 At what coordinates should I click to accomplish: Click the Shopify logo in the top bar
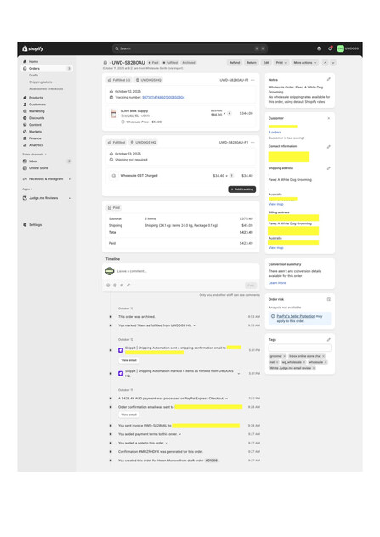[x=33, y=48]
